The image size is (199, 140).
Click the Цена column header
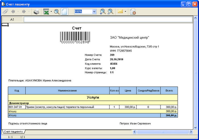128,91
